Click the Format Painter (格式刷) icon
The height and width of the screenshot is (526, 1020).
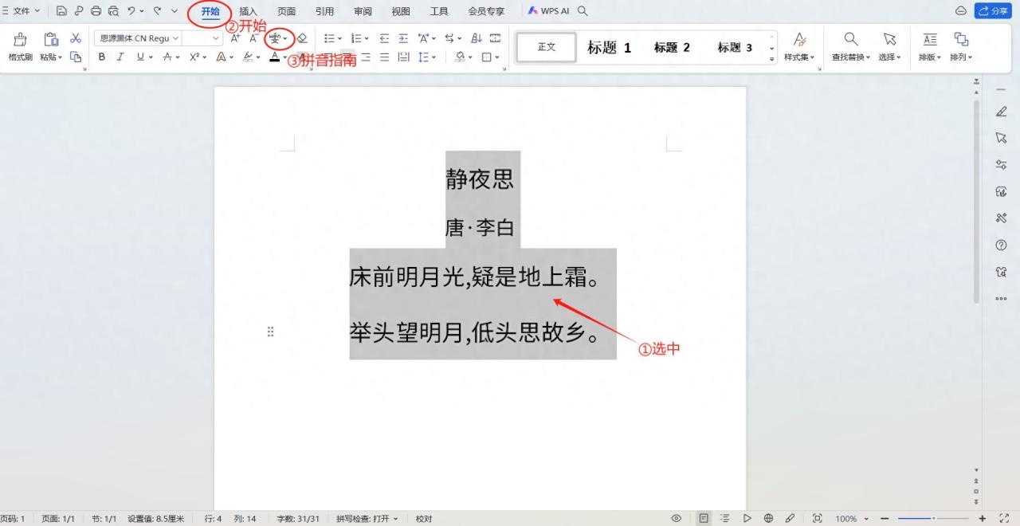(20, 40)
